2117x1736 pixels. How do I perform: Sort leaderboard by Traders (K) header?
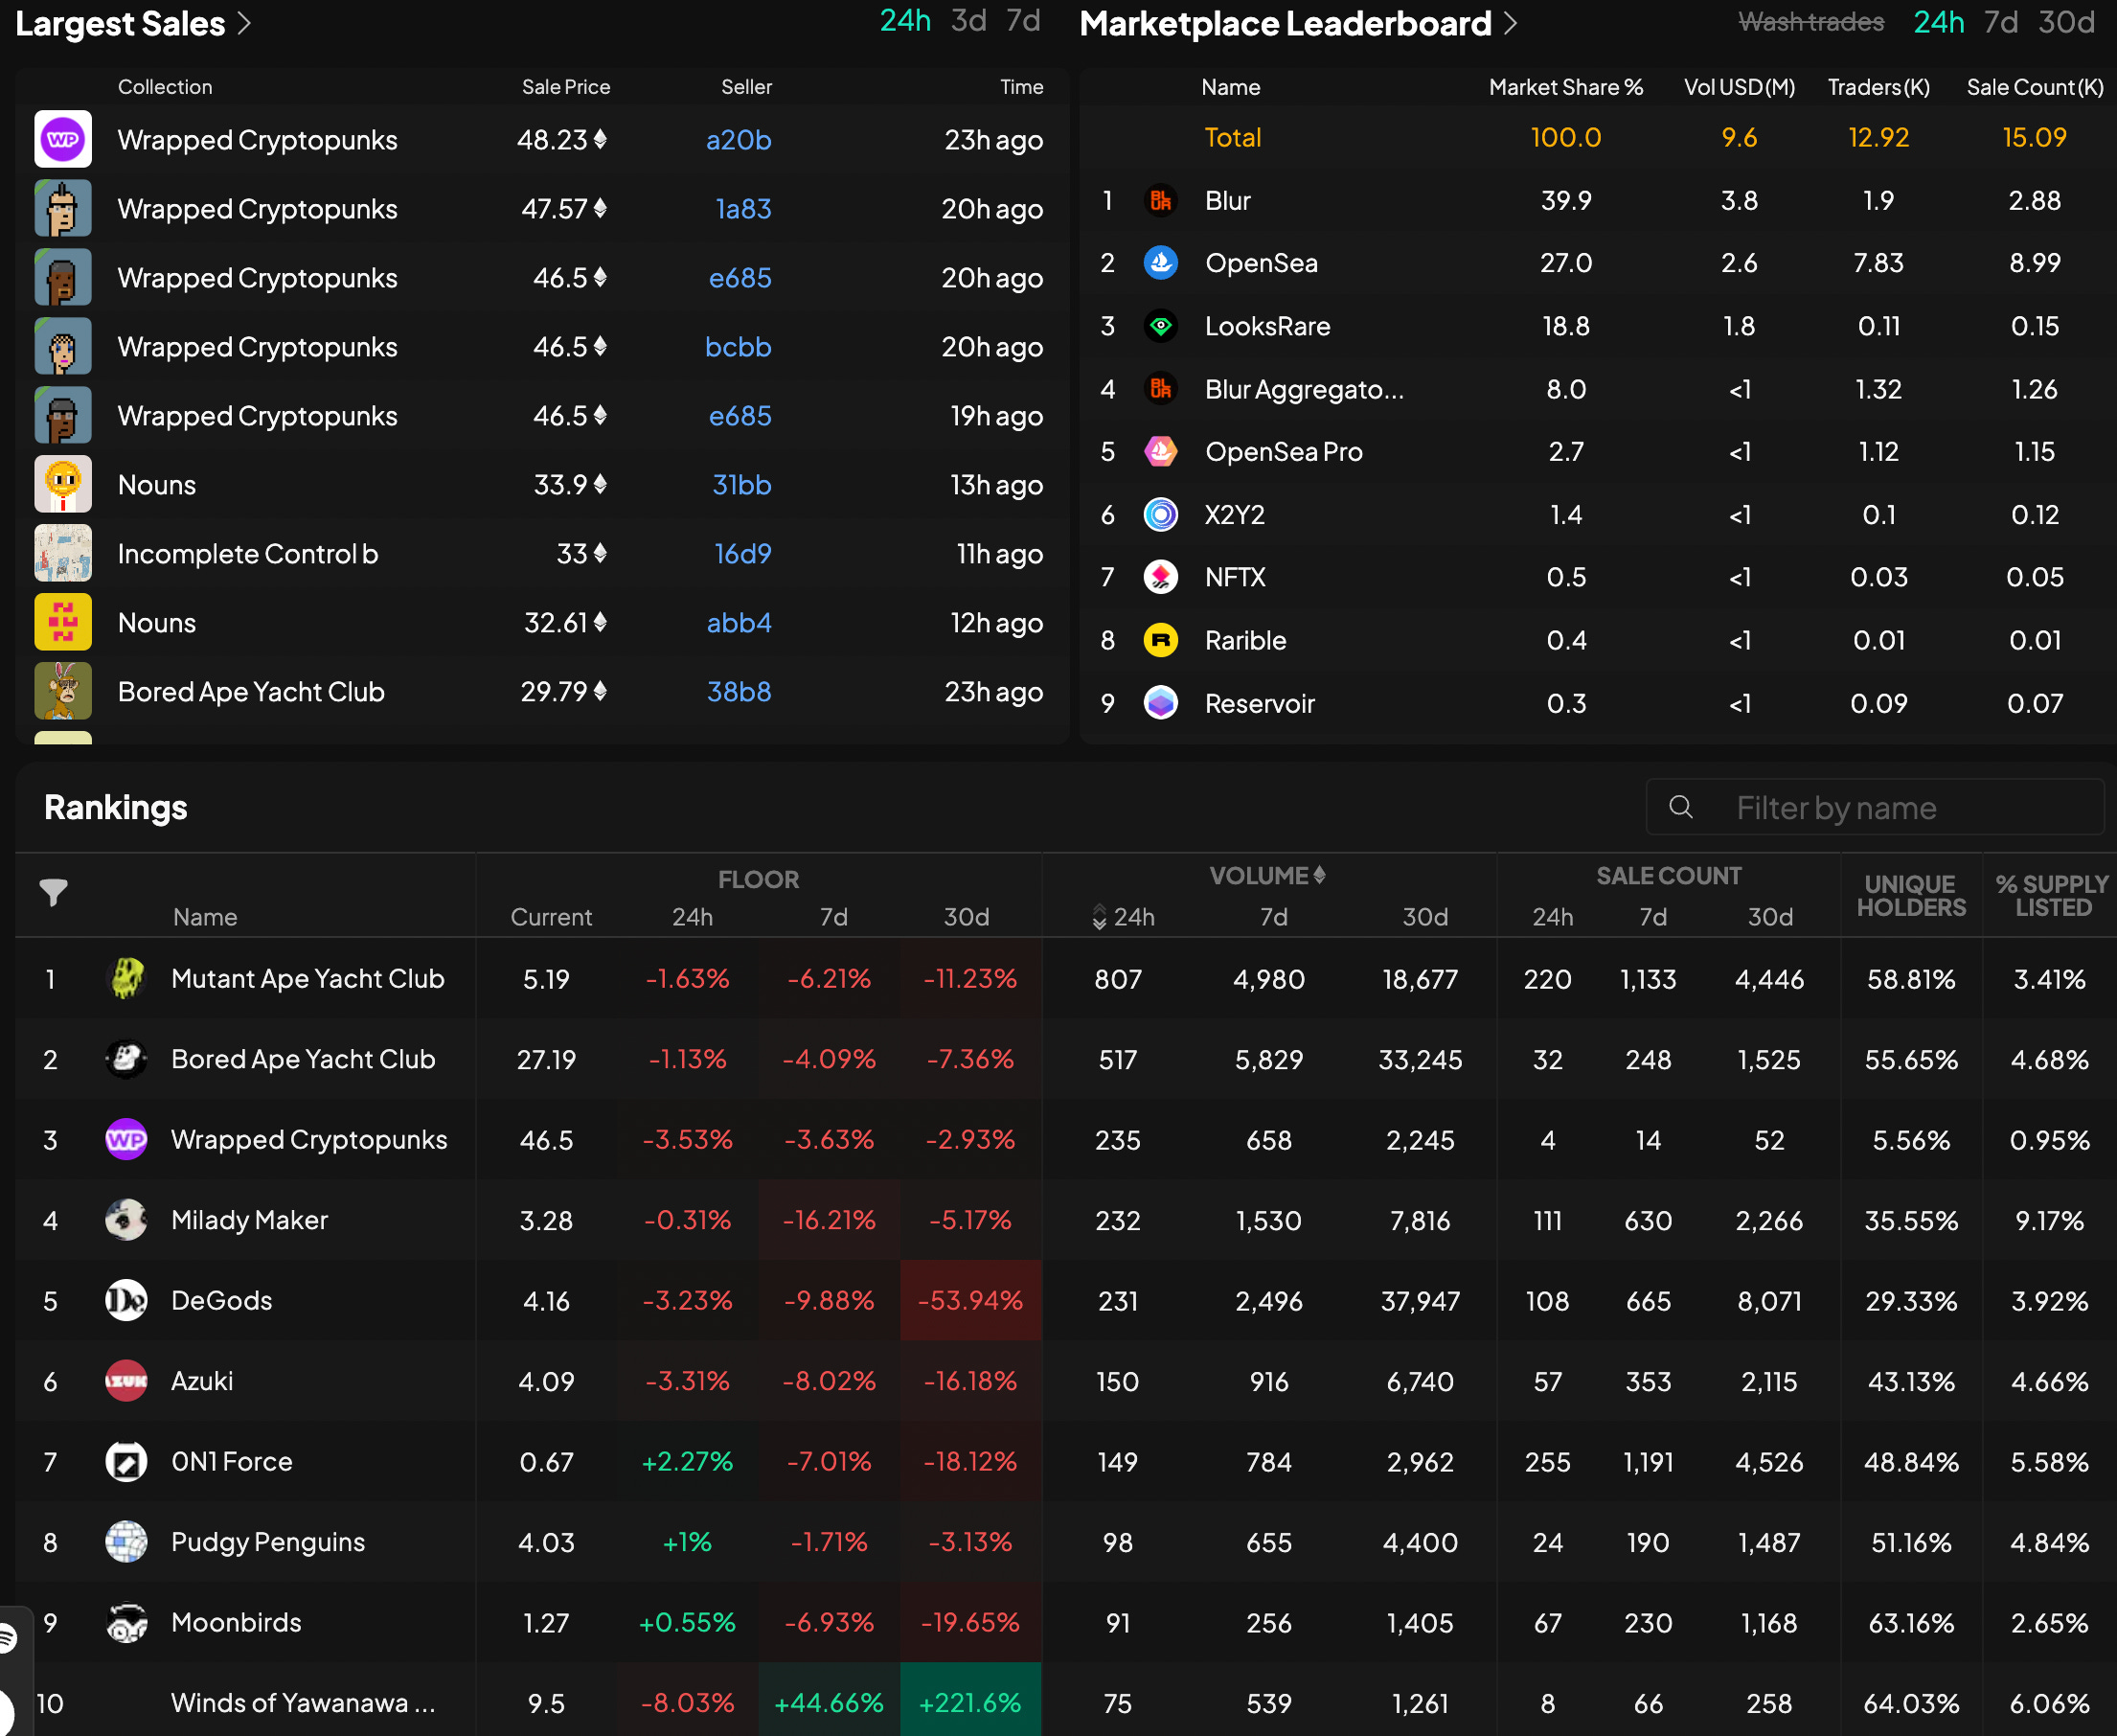1878,87
